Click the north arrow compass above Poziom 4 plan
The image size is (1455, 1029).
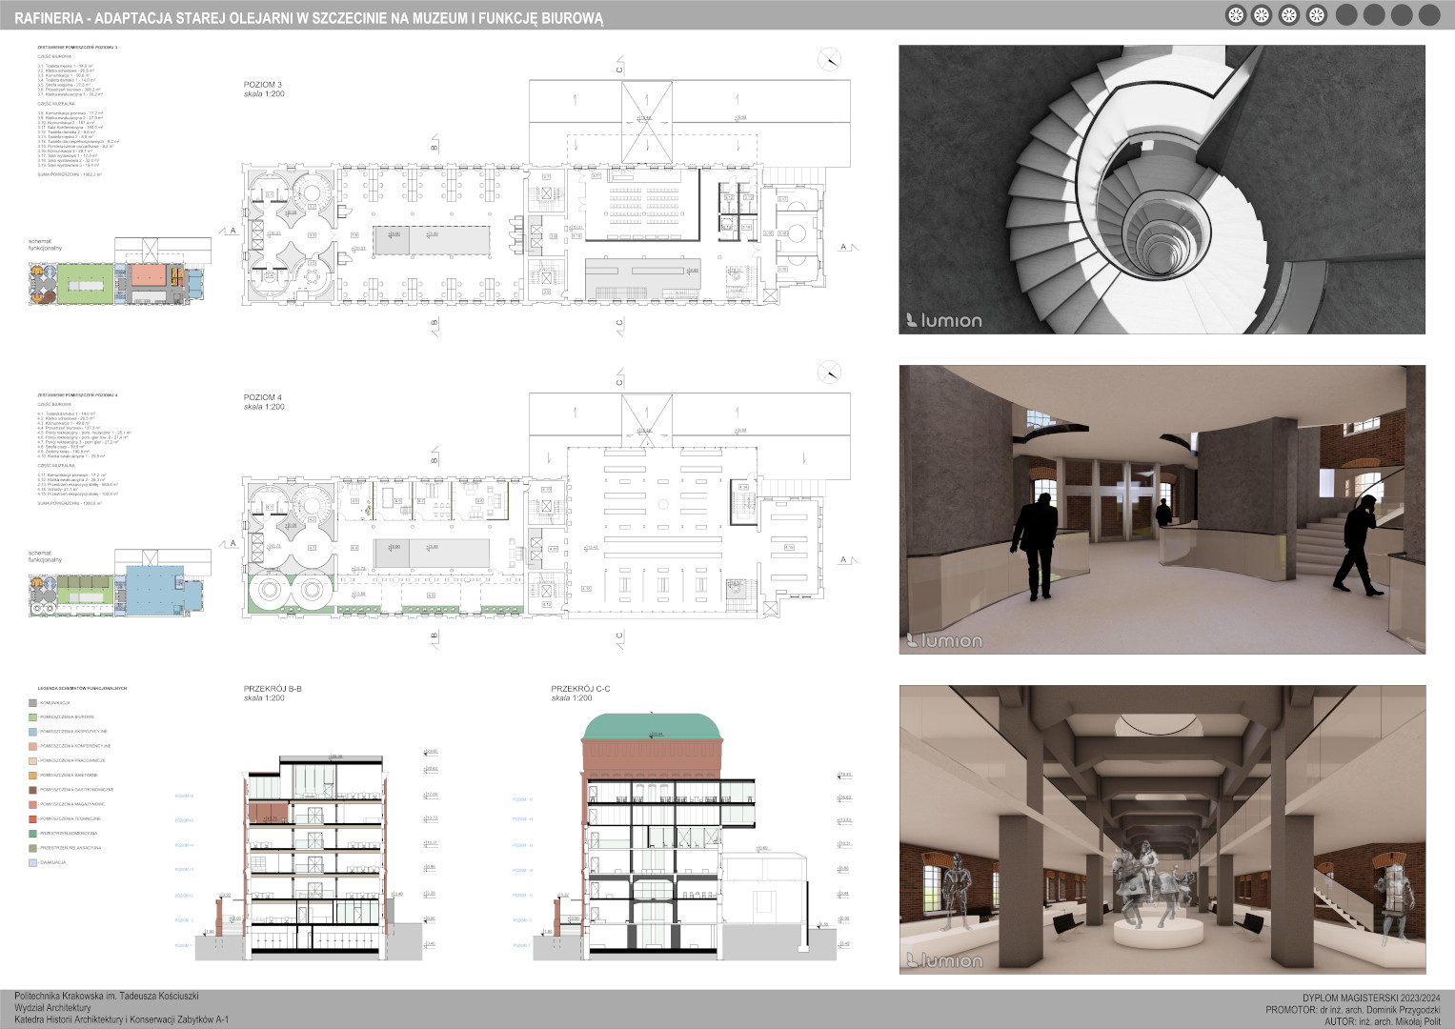[x=830, y=372]
